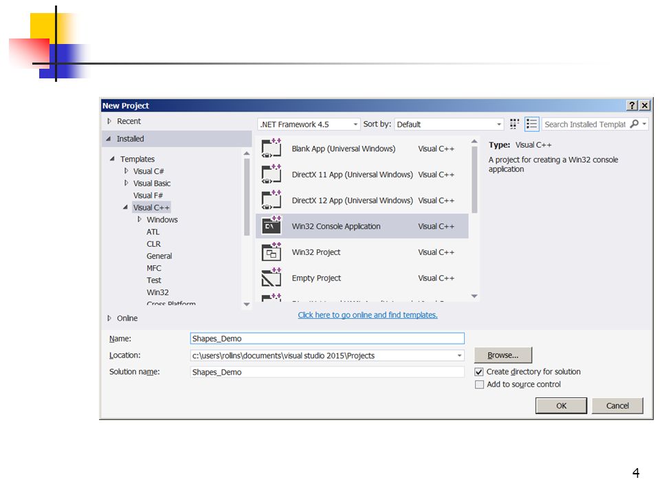Select the Win32 Project template icon
Screen dimensions: 660x495
(x=271, y=252)
